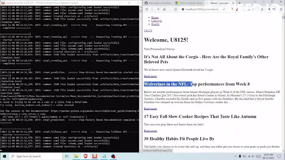Switch to Microsoft News Recommendation tab
This screenshot has height=160, width=285.
tap(189, 3)
